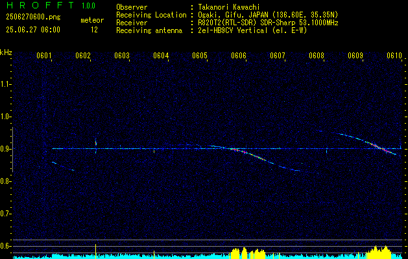Click the 0.7 kHz axis label
Screen dimensions: 408x259
5,214
